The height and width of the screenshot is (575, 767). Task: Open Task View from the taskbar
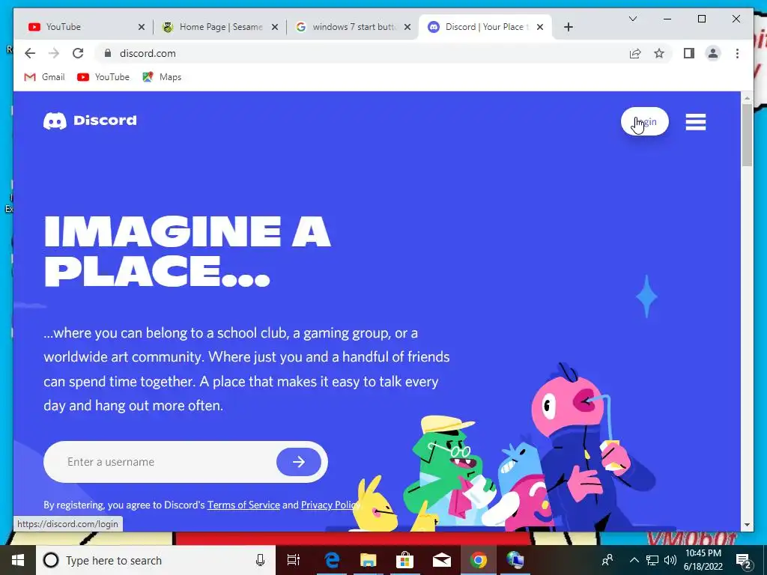point(294,560)
